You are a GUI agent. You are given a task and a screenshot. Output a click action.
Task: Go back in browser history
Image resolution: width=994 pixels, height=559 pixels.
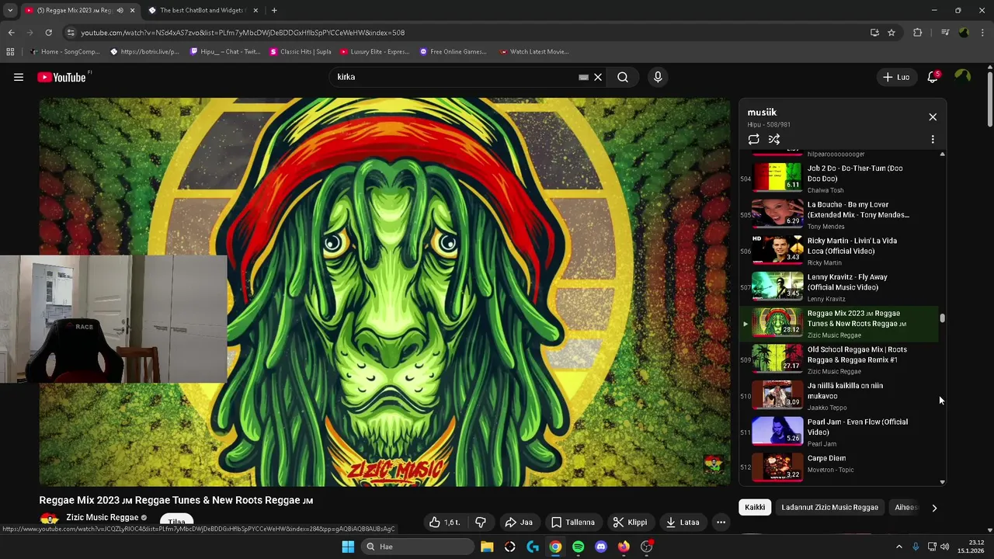coord(11,33)
